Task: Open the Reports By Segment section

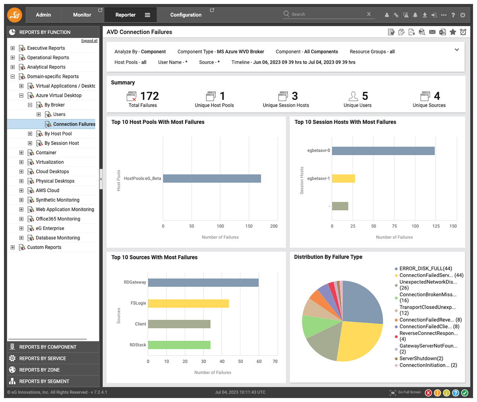Action: (53, 381)
